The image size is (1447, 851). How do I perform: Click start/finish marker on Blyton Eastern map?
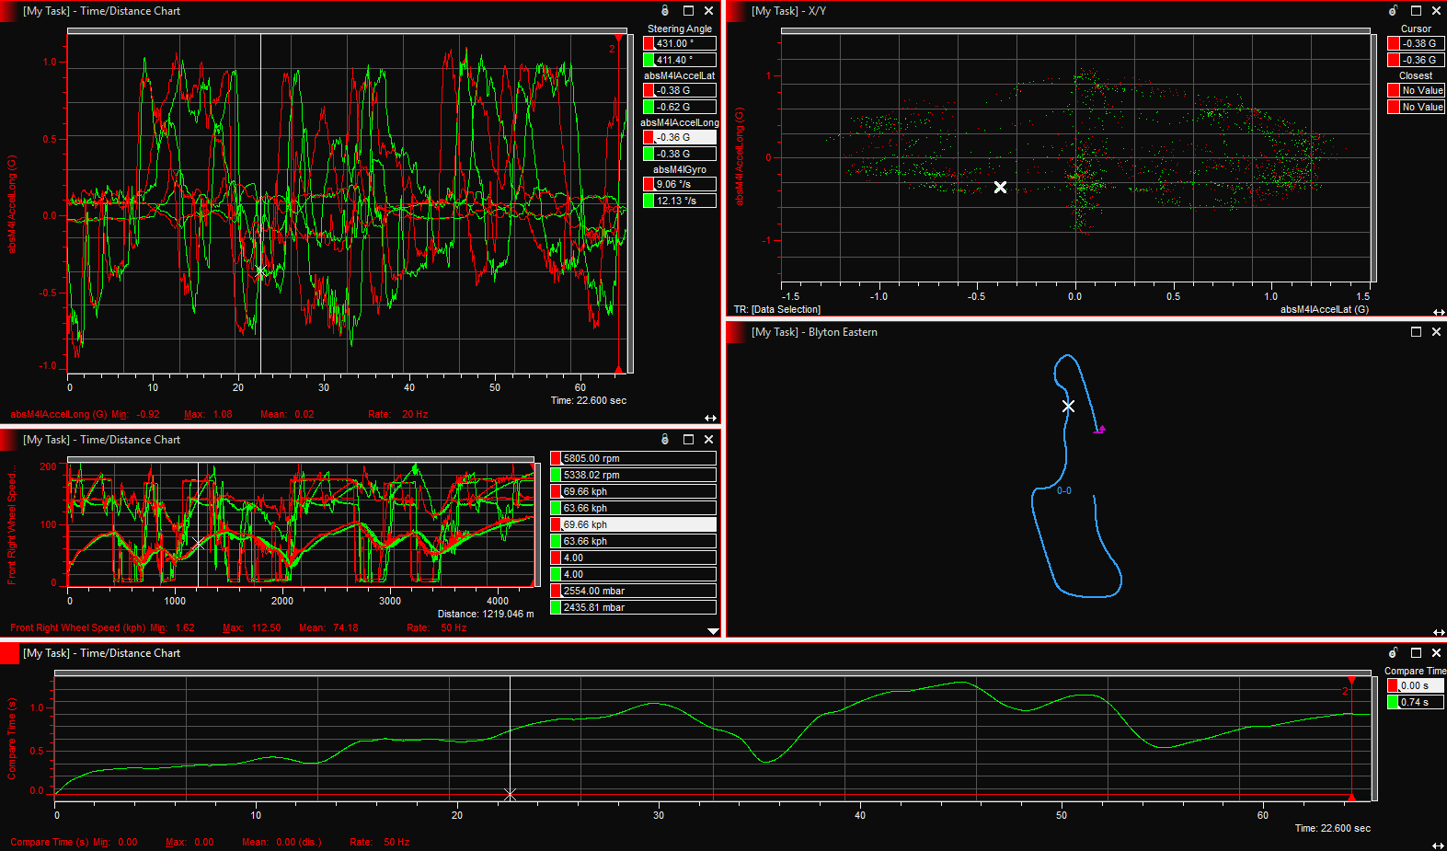coord(1098,430)
